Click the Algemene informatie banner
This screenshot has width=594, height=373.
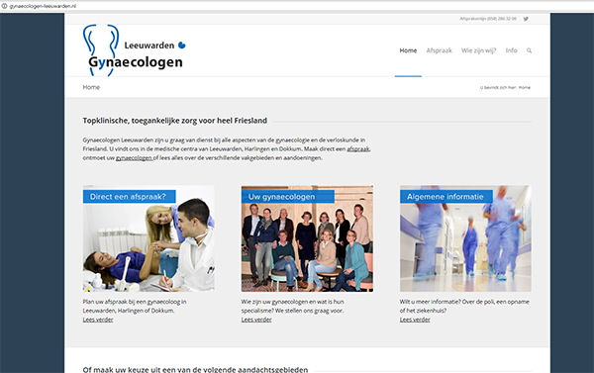coord(446,197)
